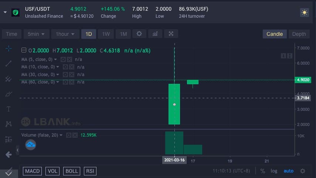Select the trend line drawing tool

(9, 64)
